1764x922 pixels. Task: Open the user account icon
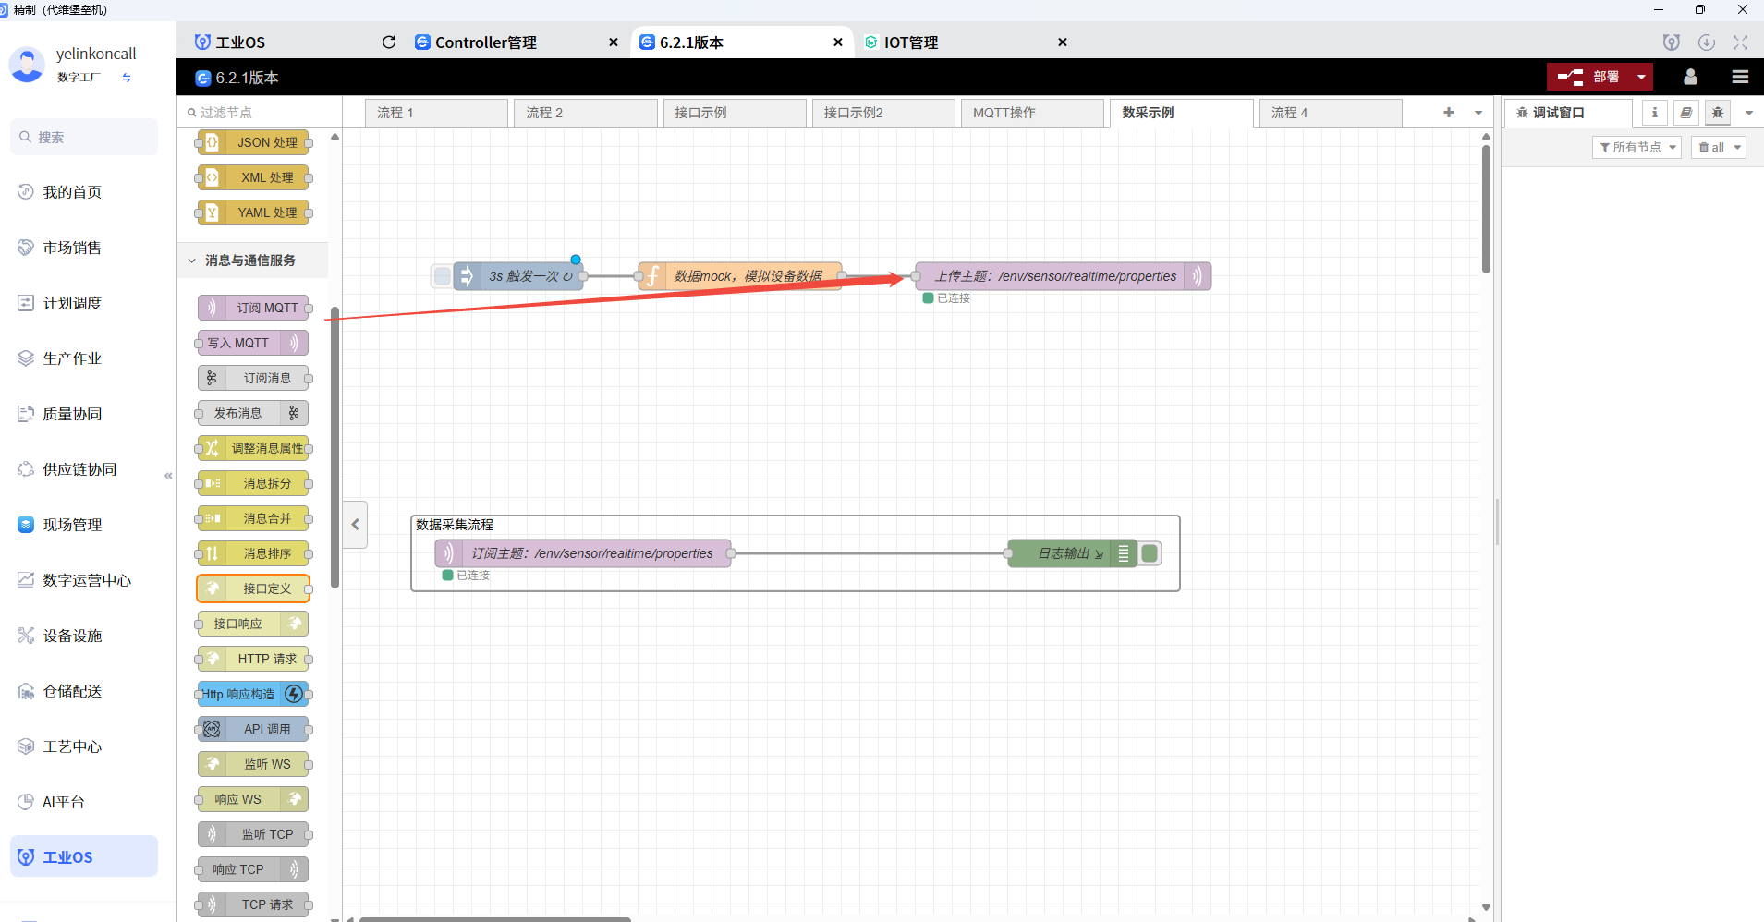coord(1690,77)
